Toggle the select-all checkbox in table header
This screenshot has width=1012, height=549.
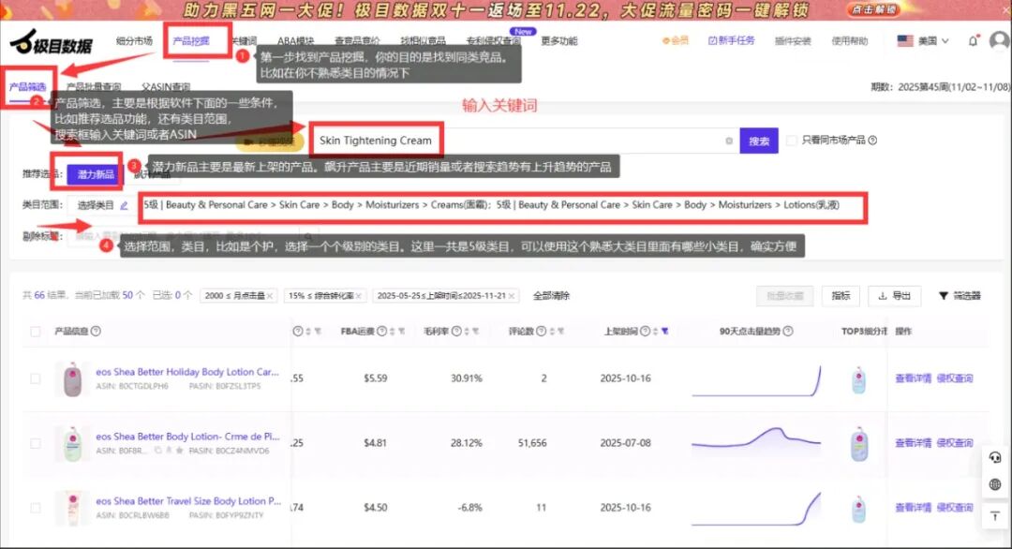coord(36,332)
